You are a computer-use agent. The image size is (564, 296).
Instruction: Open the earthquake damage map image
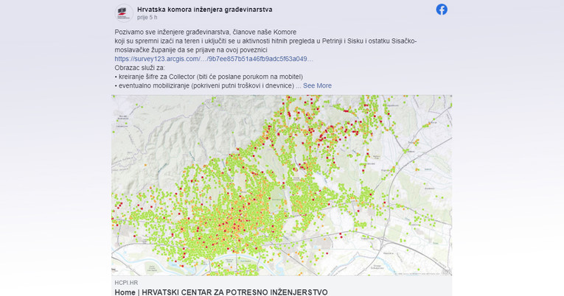(x=282, y=186)
